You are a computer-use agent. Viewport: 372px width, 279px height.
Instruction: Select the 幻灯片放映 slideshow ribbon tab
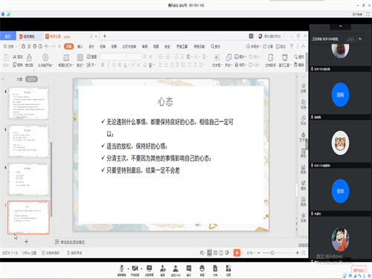[x=129, y=46]
